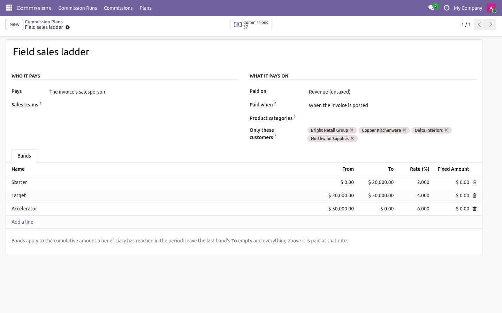Open the user avatar menu
This screenshot has width=502, height=313.
pos(491,8)
